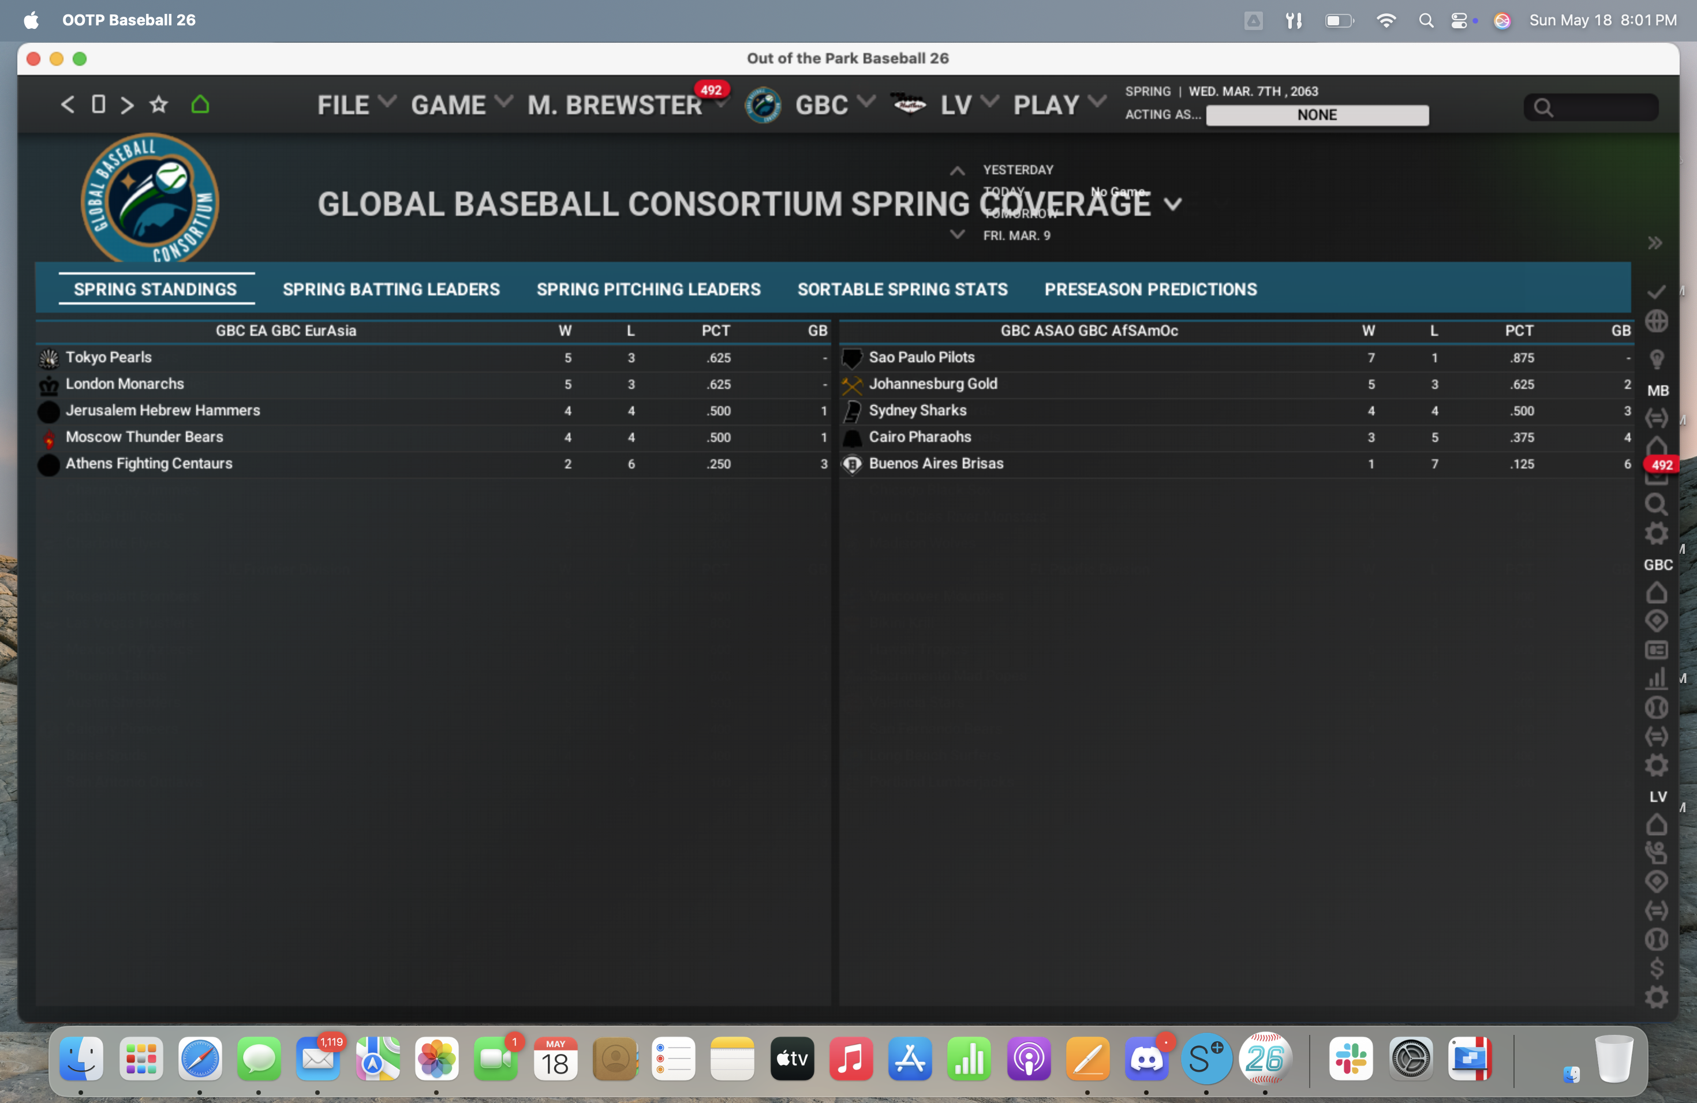This screenshot has height=1103, width=1697.
Task: Click Moscow Thunder Bears team name
Action: pos(144,436)
